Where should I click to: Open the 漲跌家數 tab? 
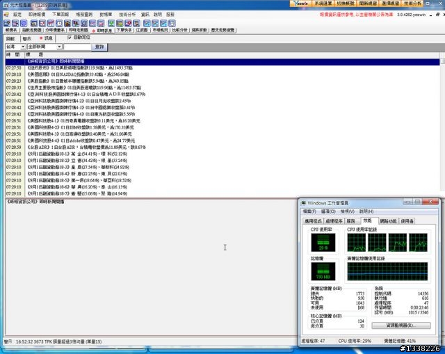pos(199,30)
